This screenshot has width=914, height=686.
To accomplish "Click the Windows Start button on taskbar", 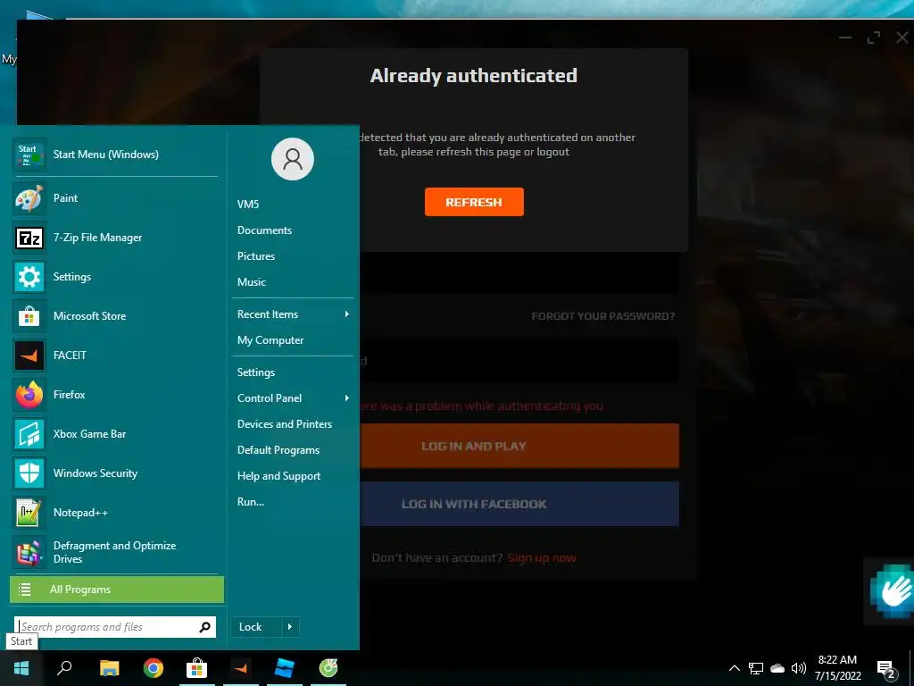I will point(21,668).
